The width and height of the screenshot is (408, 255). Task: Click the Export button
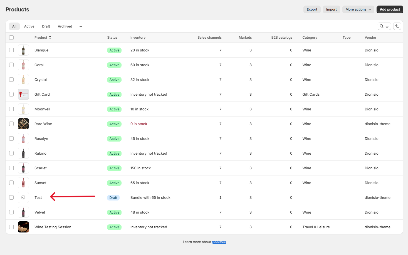pos(312,9)
